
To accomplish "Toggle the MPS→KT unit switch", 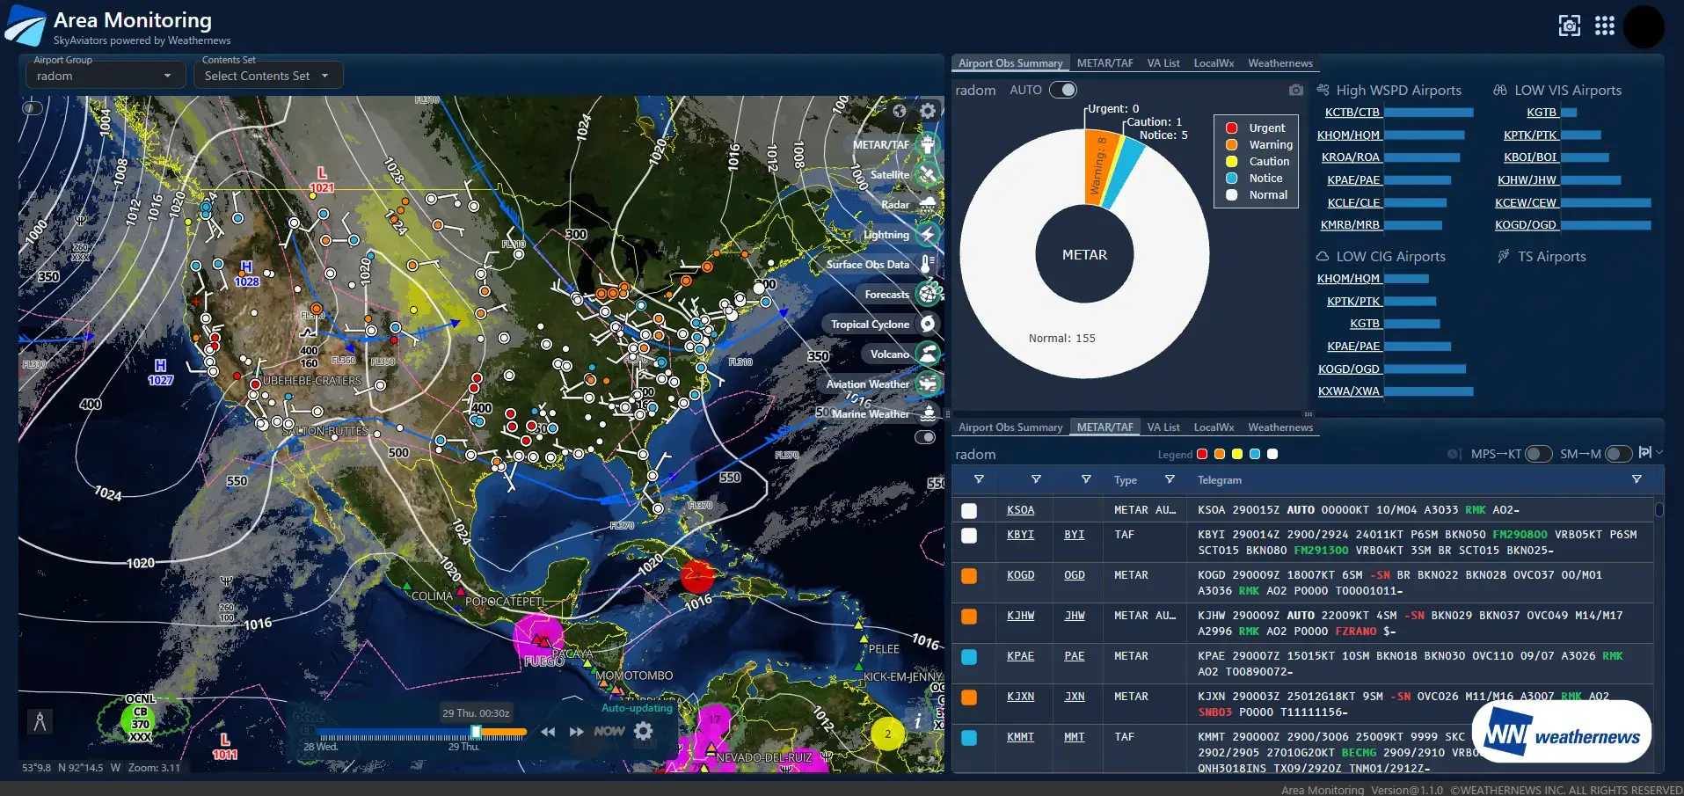I will coord(1537,454).
